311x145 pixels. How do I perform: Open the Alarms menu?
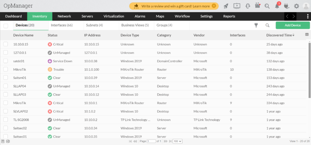point(140,16)
